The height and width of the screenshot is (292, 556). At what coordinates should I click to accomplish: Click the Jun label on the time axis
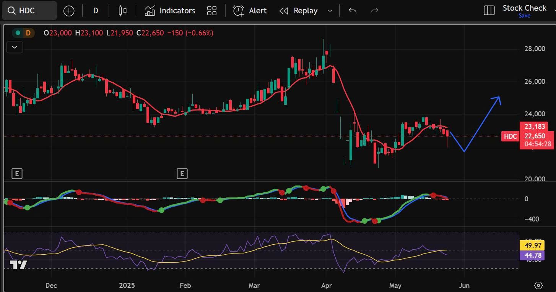(x=464, y=286)
